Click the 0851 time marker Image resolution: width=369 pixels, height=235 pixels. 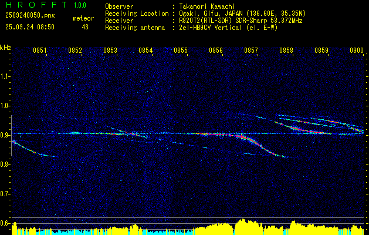tap(39, 51)
